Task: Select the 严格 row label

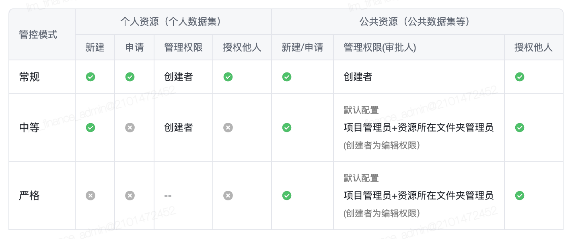Action: click(x=29, y=196)
